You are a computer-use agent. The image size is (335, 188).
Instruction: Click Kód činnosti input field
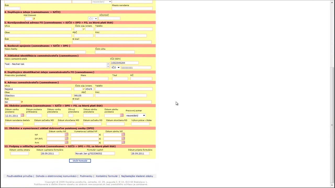click(x=28, y=19)
